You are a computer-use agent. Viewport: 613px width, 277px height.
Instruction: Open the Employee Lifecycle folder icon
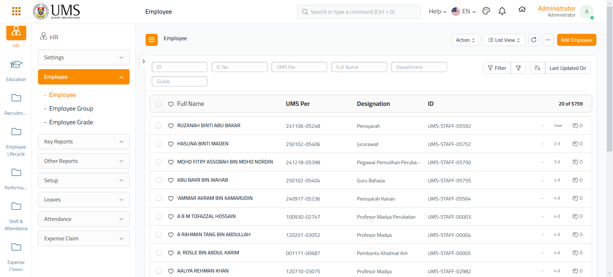point(16,132)
